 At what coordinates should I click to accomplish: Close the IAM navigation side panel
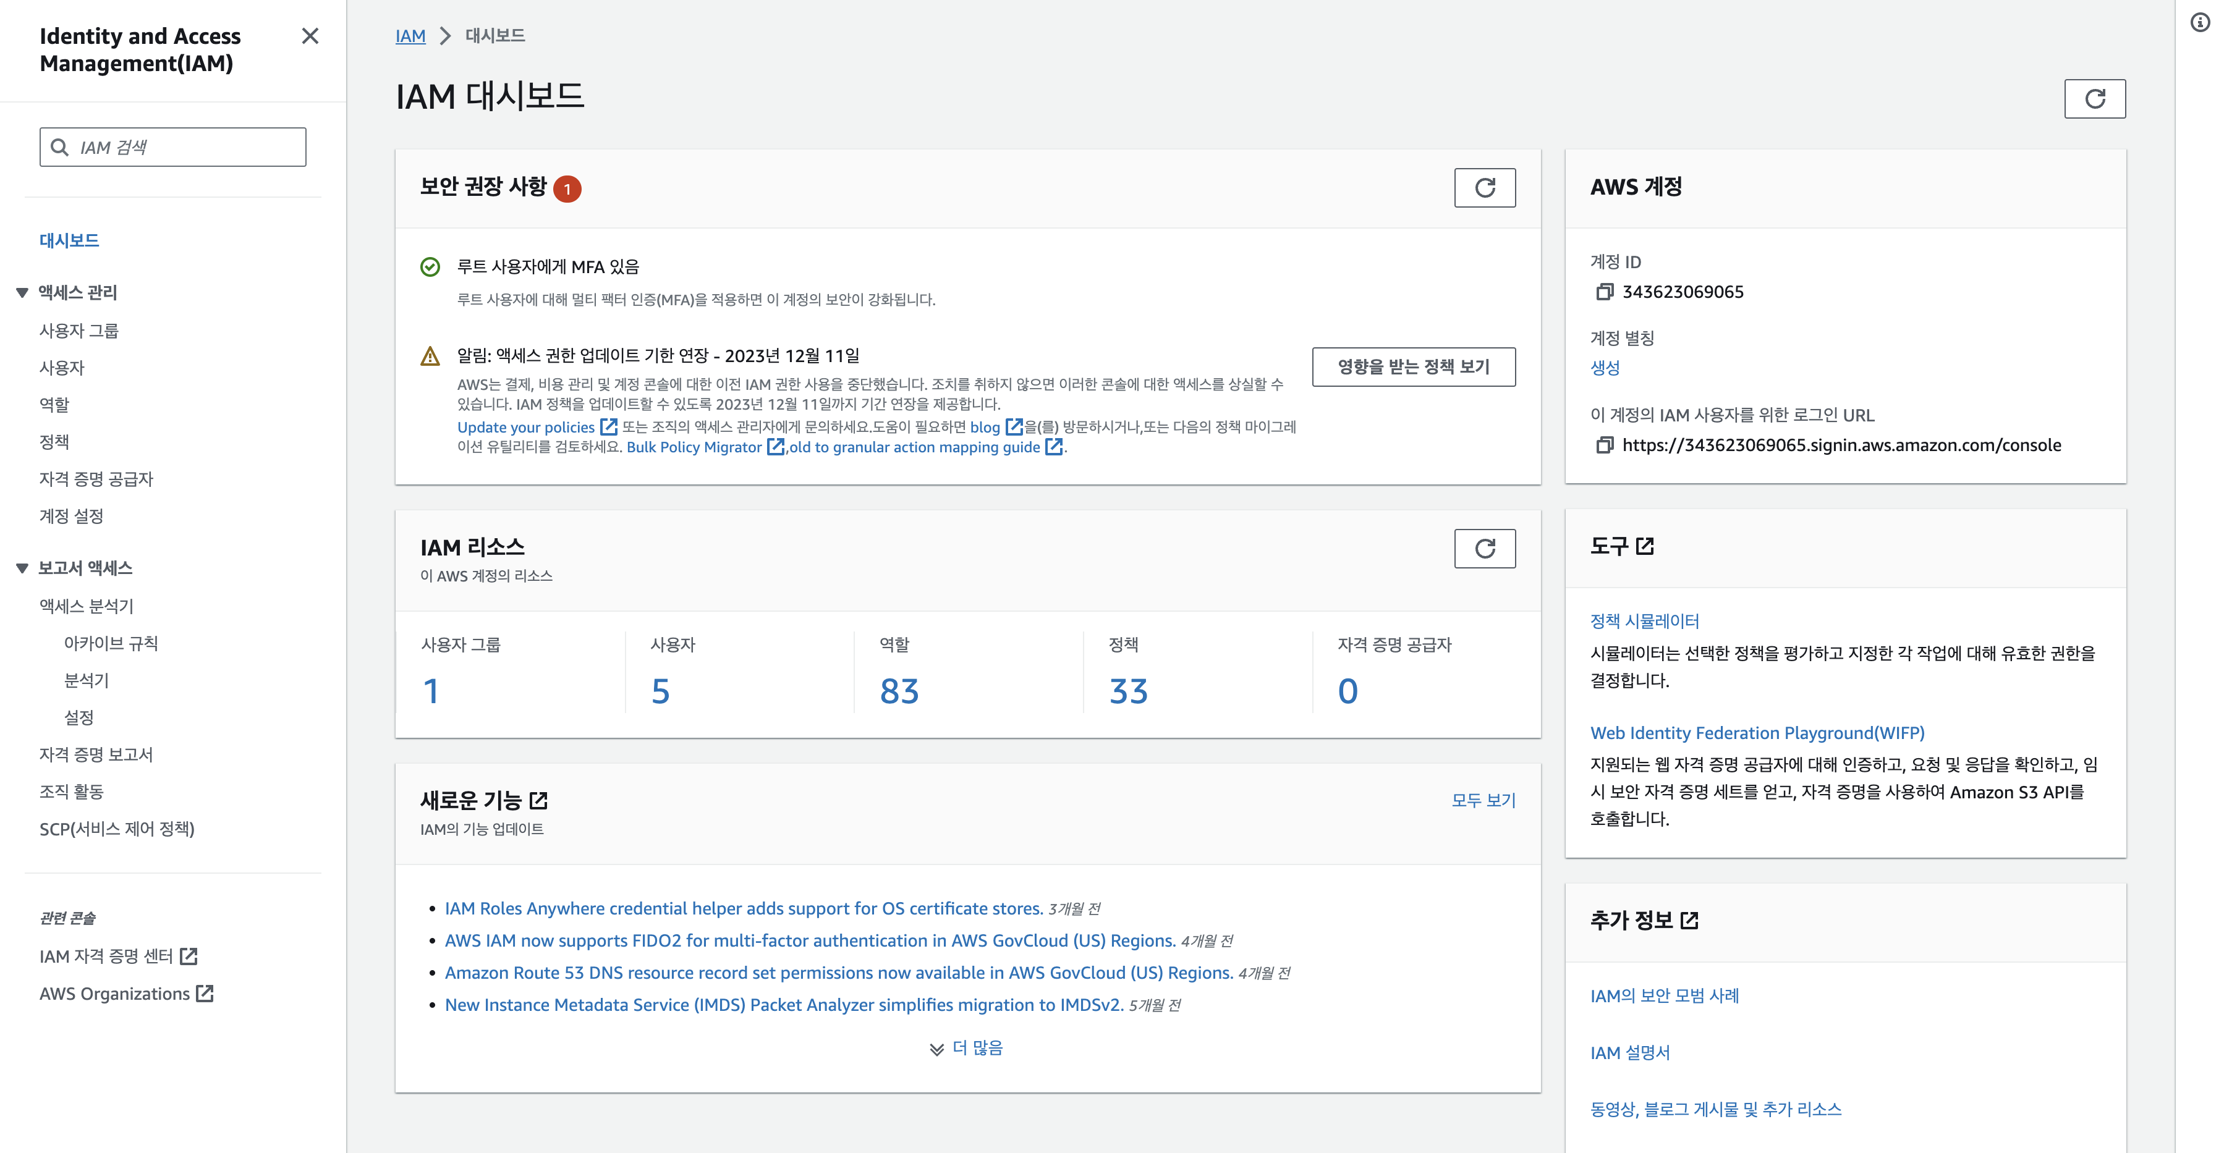tap(310, 36)
